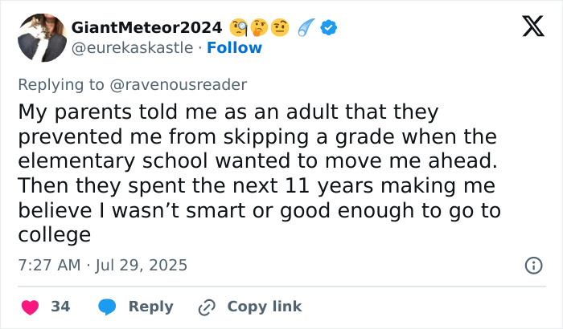Image resolution: width=563 pixels, height=329 pixels.
Task: Click the thinking face emoji
Action: (259, 28)
